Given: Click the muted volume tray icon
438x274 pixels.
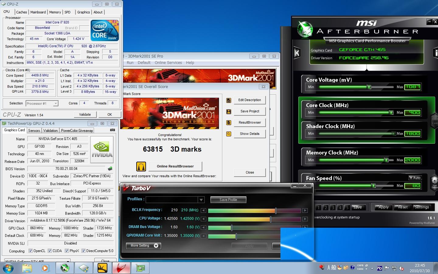Looking at the screenshot, I should [401, 268].
